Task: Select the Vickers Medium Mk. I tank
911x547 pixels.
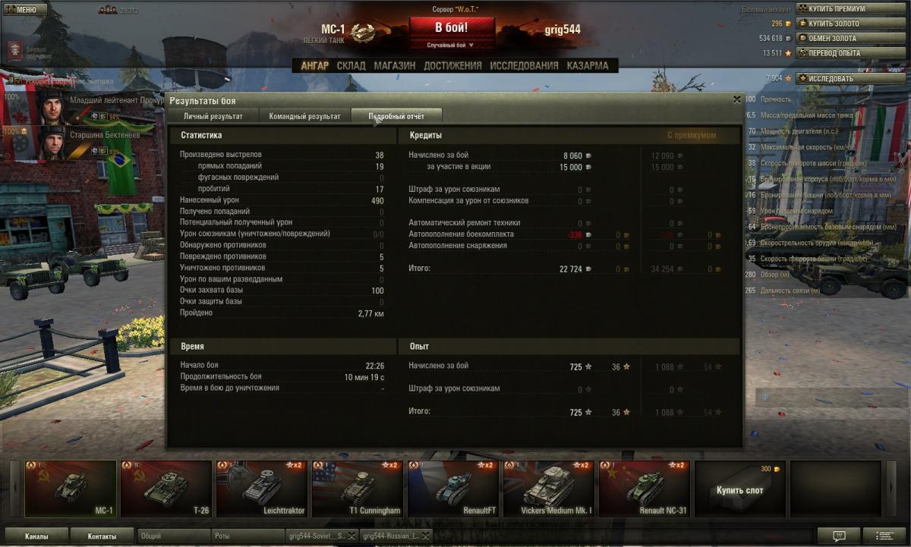Action: click(x=549, y=489)
